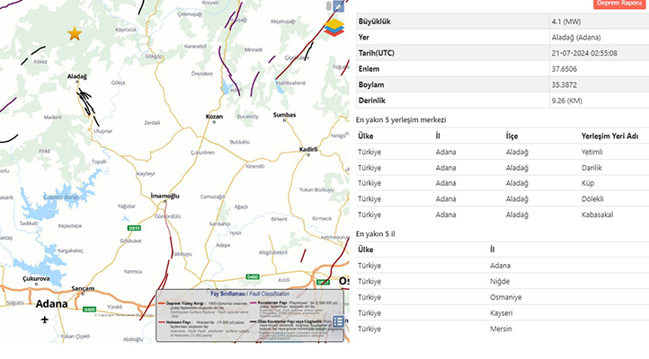
Task: Click the Çatalan Barajı lake label
Action: 61,197
